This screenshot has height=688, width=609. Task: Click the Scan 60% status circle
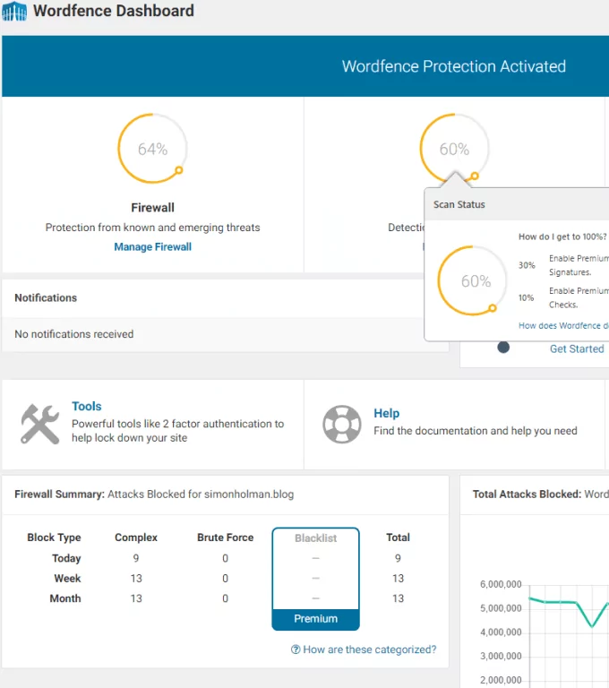pos(454,149)
